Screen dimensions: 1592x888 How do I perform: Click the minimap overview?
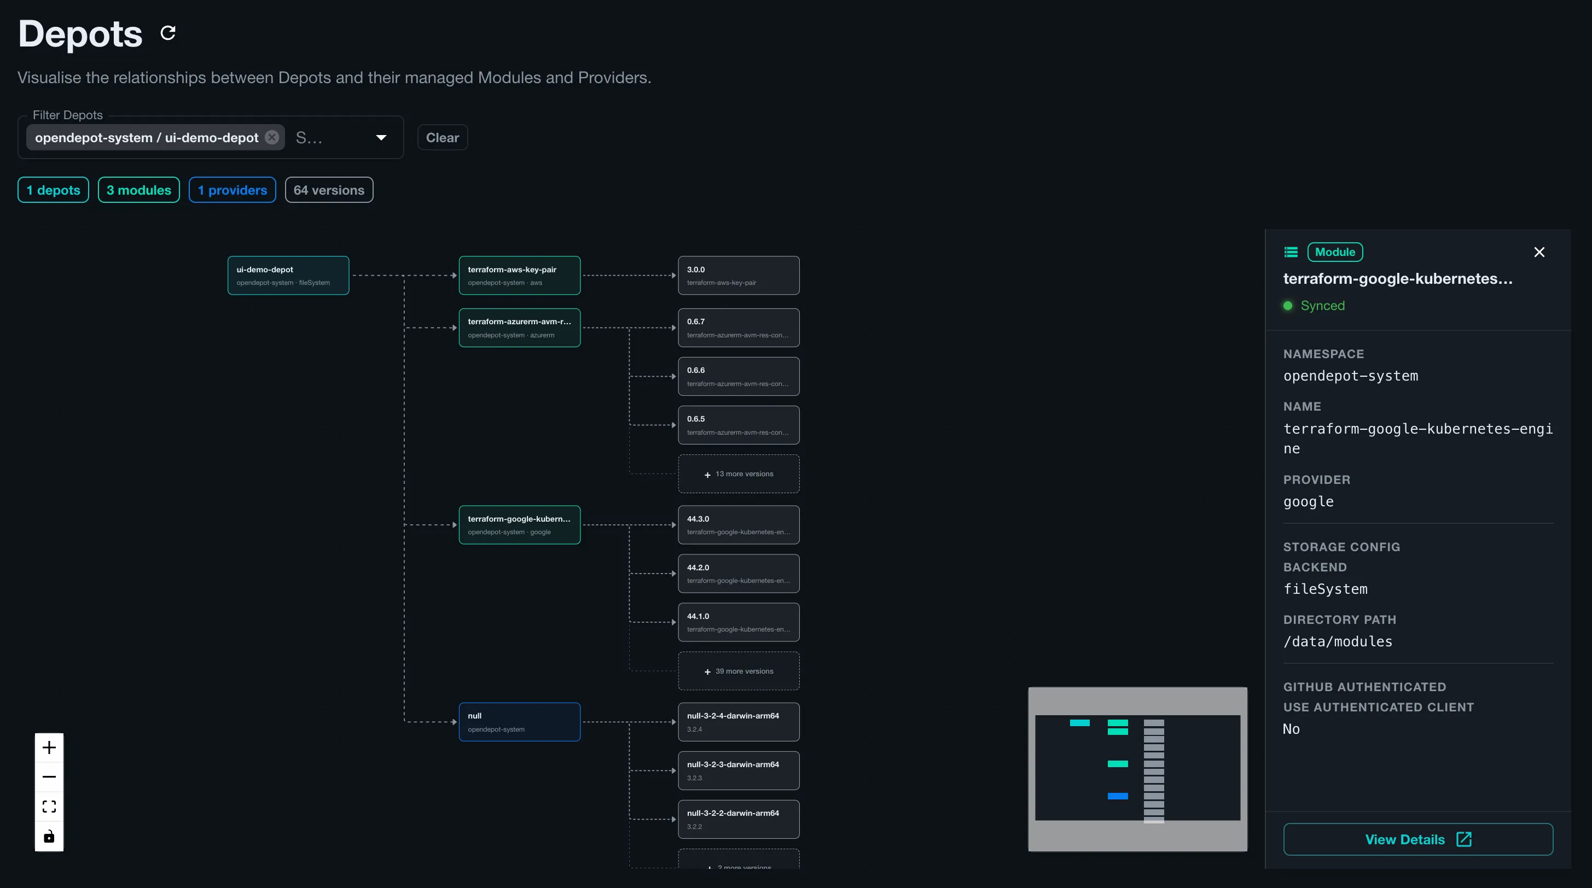[1137, 769]
